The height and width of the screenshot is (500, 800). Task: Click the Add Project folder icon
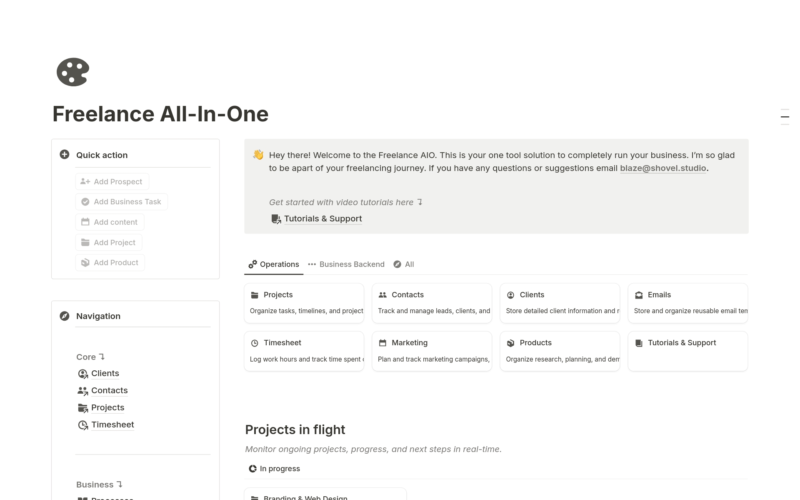[85, 242]
